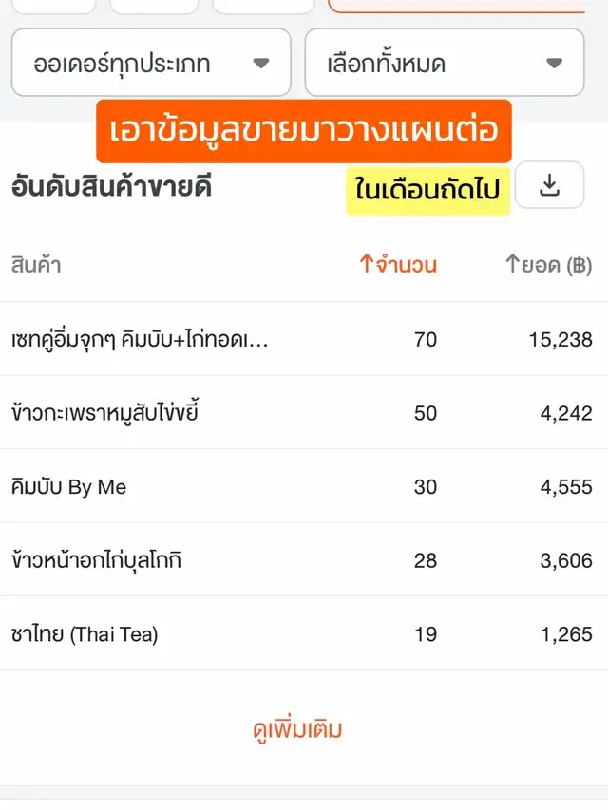The image size is (608, 810).
Task: Tap the ข้าวหน้าอกไก่บุลโกกิ row
Action: pos(96,560)
